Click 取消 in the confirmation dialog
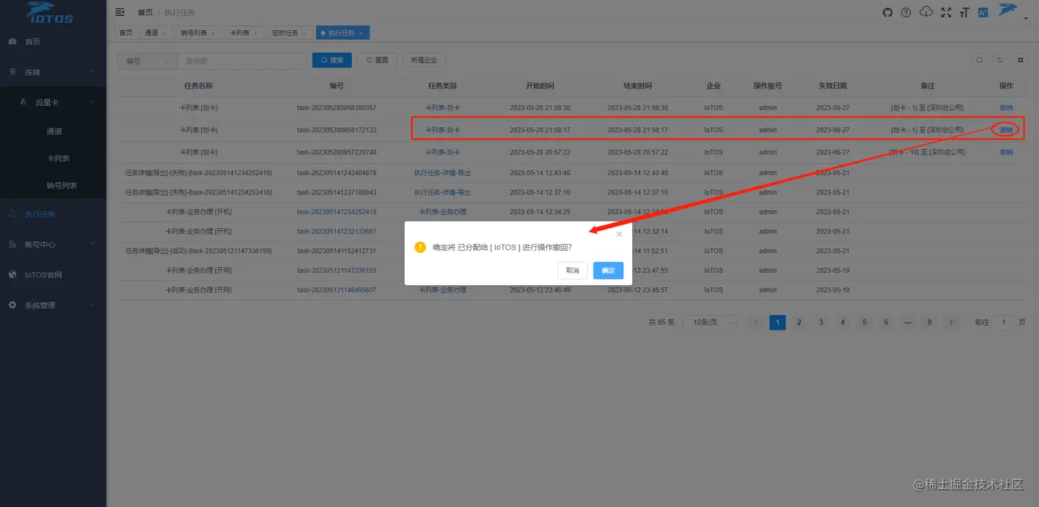1039x507 pixels. (x=572, y=271)
